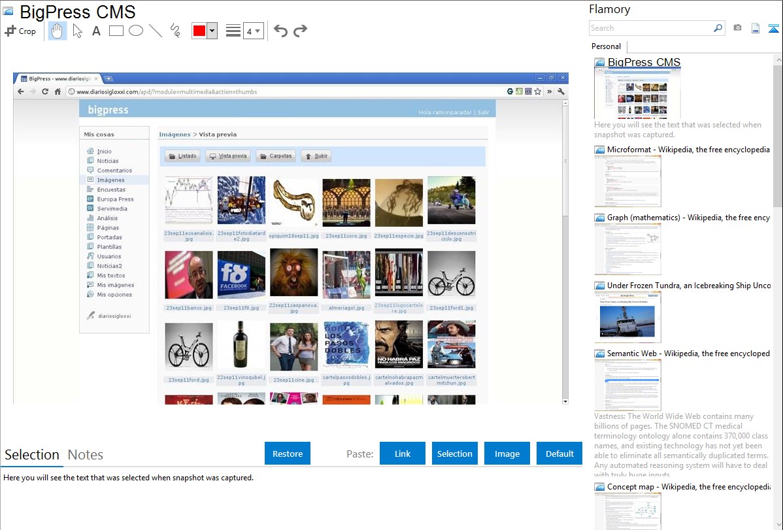783x530 pixels.
Task: Click the camera snapshot icon
Action: [737, 28]
